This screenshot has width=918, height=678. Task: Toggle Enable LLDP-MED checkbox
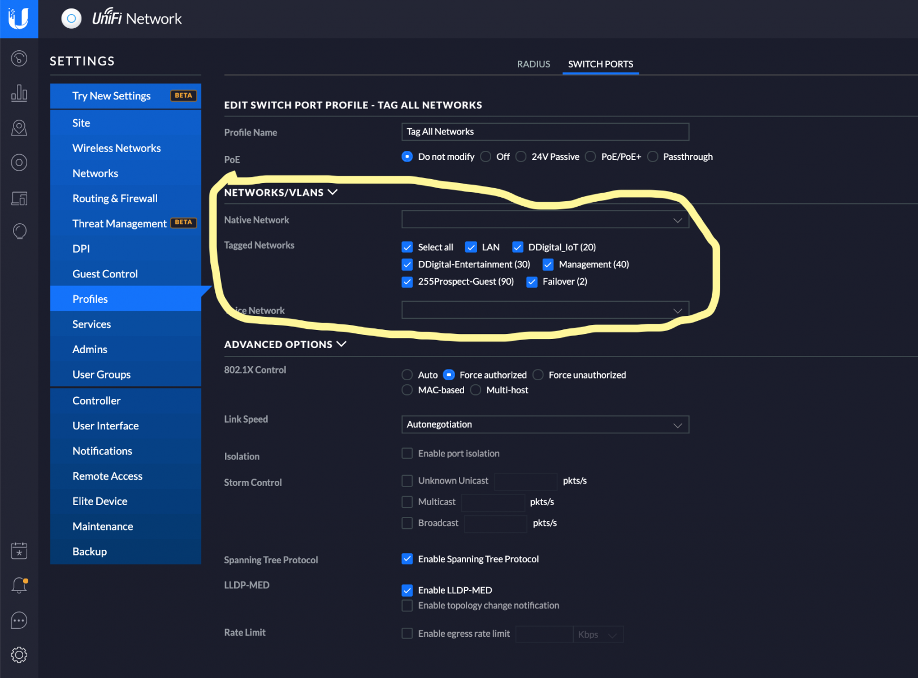click(x=407, y=590)
